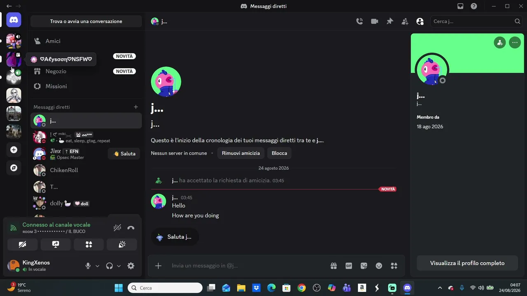The height and width of the screenshot is (296, 527).
Task: Show hidden system tray icons
Action: click(x=440, y=288)
